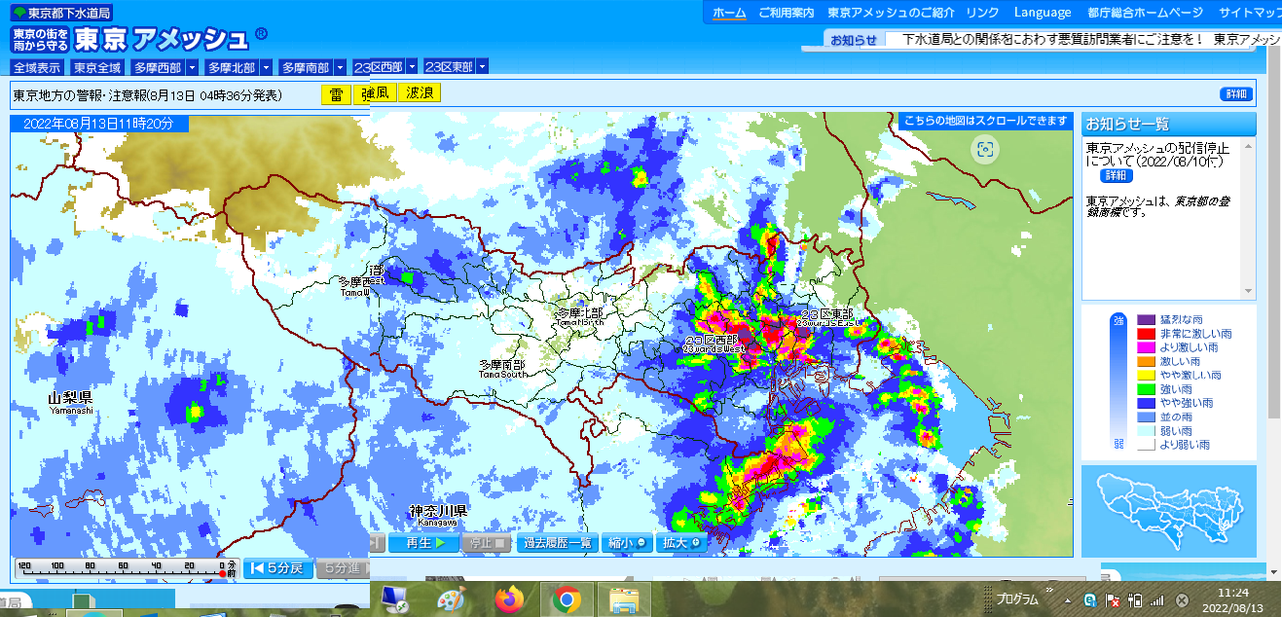The width and height of the screenshot is (1282, 617).
Task: Zoom out the map with 縮小
Action: pos(628,543)
